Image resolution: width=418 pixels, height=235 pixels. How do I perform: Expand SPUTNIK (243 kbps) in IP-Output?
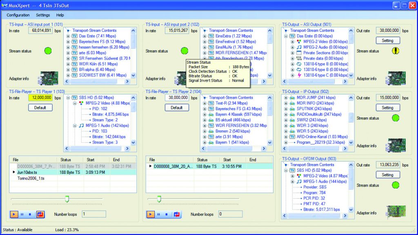tap(286, 109)
